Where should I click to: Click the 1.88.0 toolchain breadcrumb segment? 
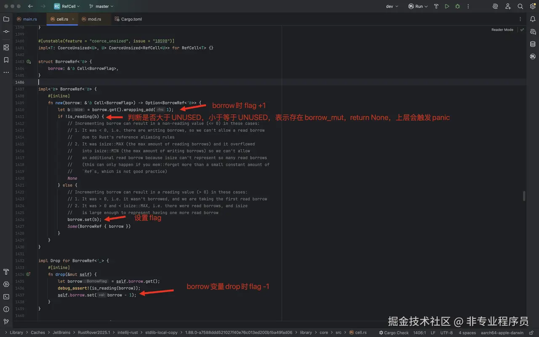click(239, 333)
